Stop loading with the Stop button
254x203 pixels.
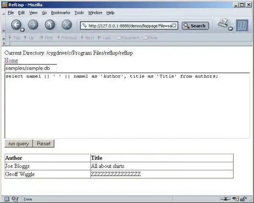[67, 25]
